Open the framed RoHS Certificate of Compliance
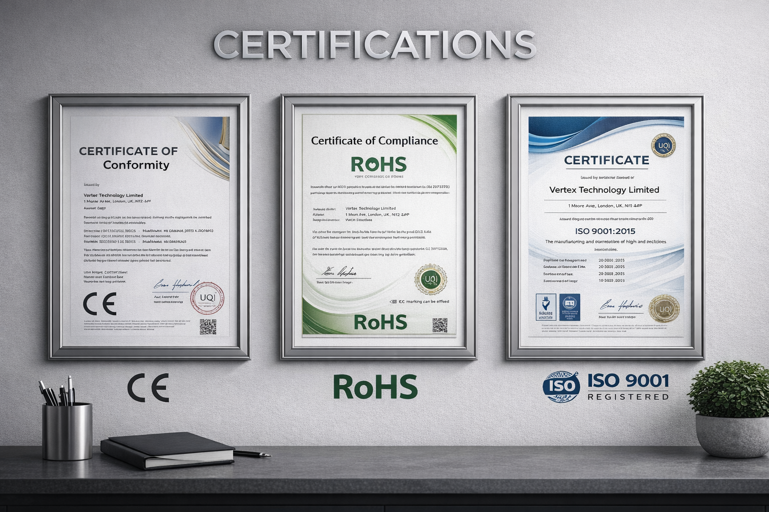Viewport: 769px width, 512px height. (378, 227)
